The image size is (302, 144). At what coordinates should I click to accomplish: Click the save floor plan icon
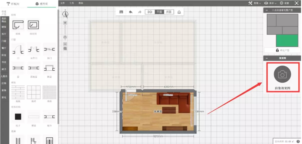pyautogui.click(x=121, y=12)
